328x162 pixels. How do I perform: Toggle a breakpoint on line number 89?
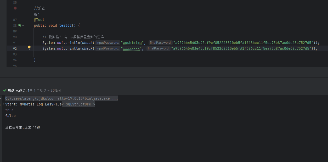[x=15, y=31]
